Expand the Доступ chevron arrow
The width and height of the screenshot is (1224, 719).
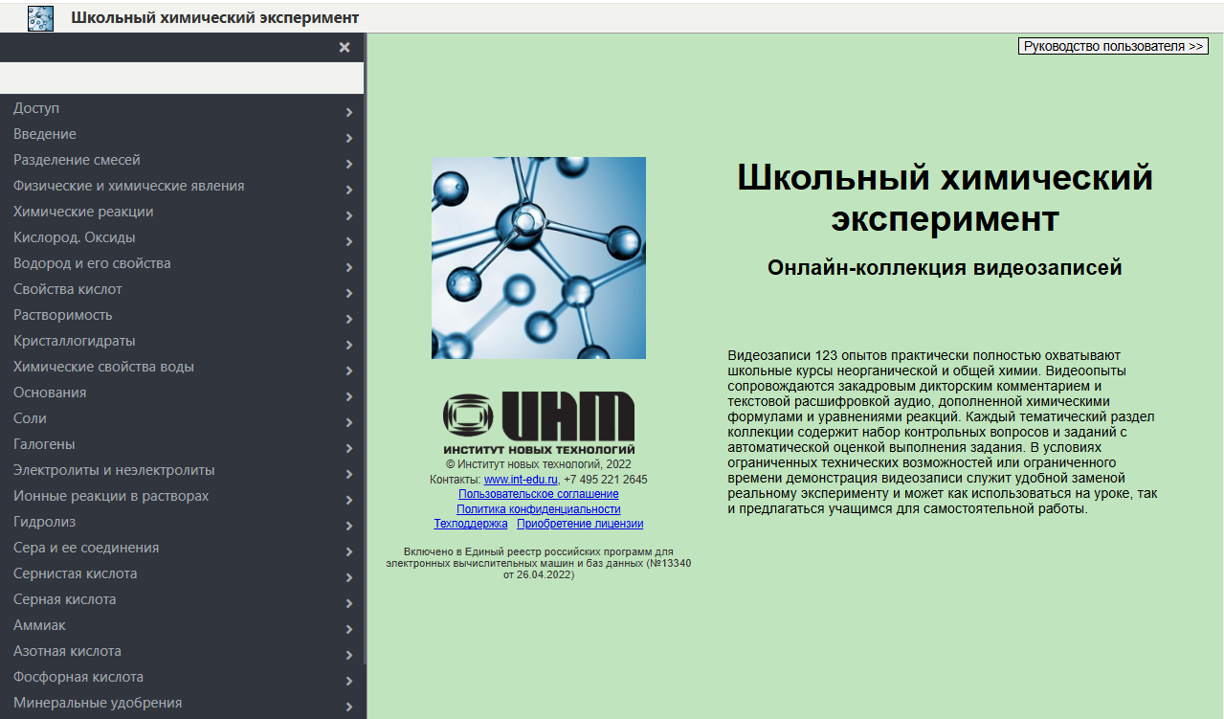pyautogui.click(x=348, y=112)
